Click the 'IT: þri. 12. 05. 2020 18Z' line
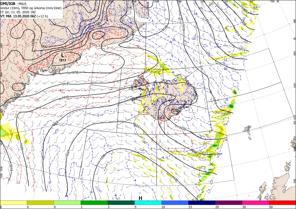This screenshot has height=209, width=296. [x=18, y=12]
